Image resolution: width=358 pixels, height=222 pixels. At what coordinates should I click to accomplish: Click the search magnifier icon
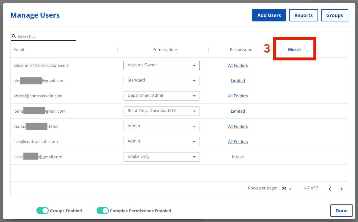coord(14,36)
